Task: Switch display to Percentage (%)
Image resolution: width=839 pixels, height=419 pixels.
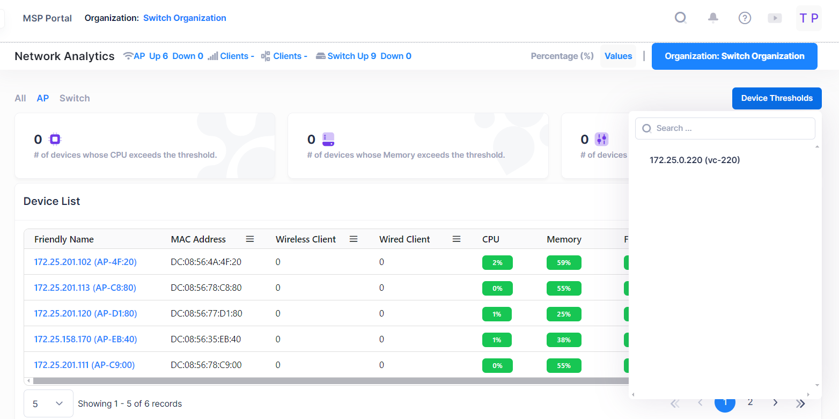Action: [x=562, y=56]
